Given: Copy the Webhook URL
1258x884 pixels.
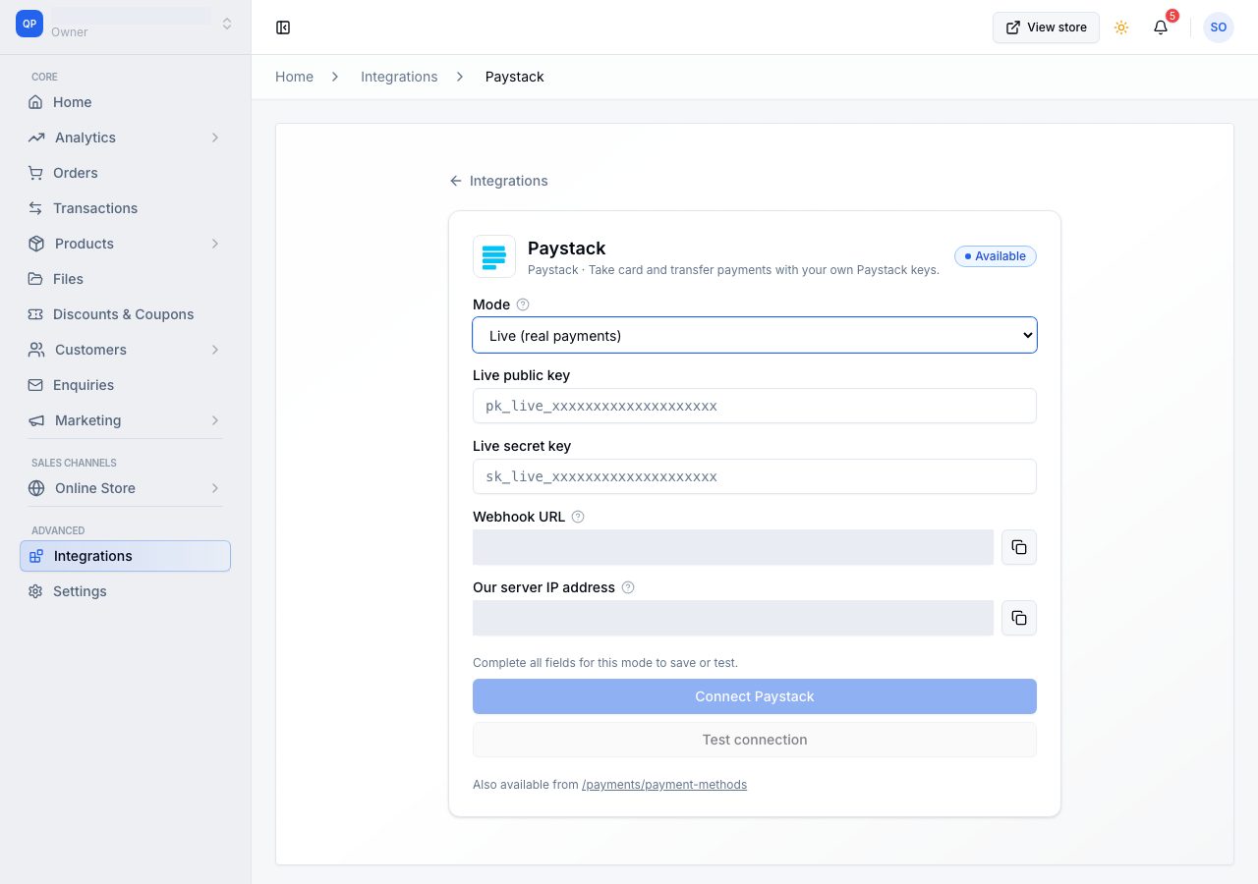Looking at the screenshot, I should tap(1019, 547).
